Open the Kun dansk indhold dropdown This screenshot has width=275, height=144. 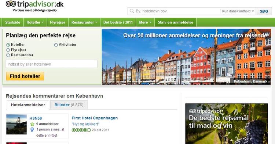(x=238, y=11)
